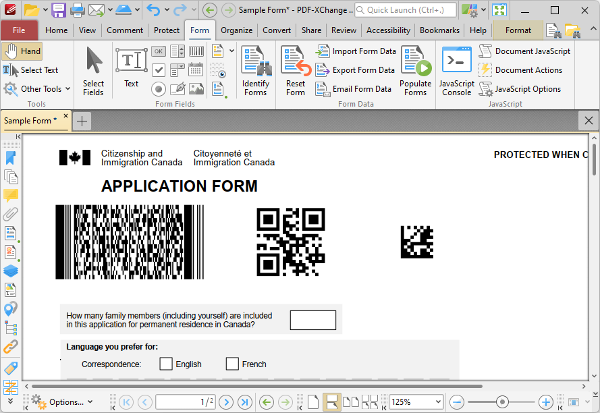
Task: Insert a radio button form field
Action: coord(159,89)
